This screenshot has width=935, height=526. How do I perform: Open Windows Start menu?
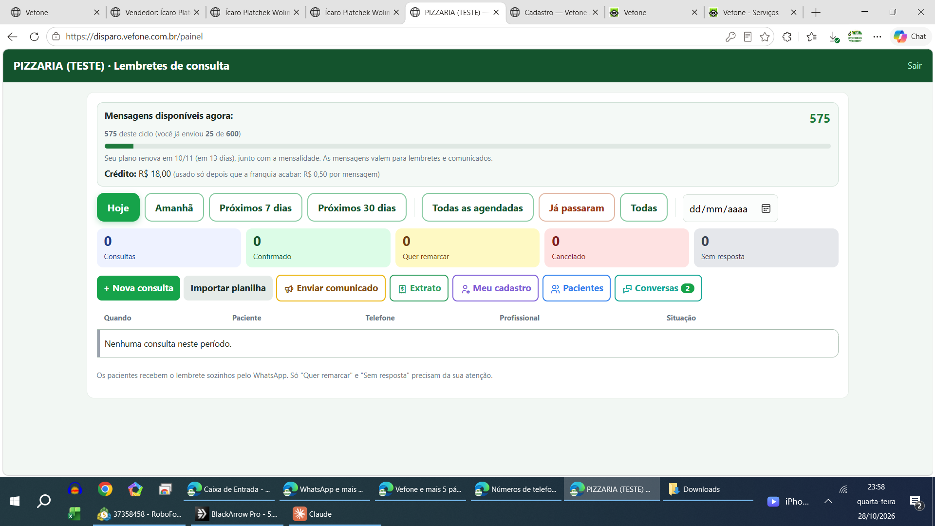point(15,501)
